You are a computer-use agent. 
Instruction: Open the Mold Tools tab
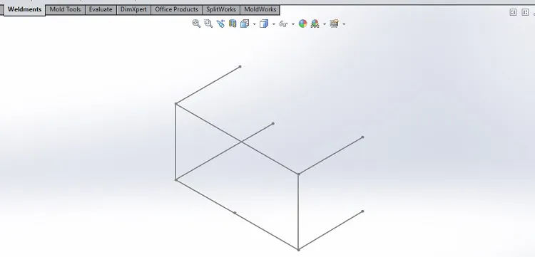(x=65, y=9)
